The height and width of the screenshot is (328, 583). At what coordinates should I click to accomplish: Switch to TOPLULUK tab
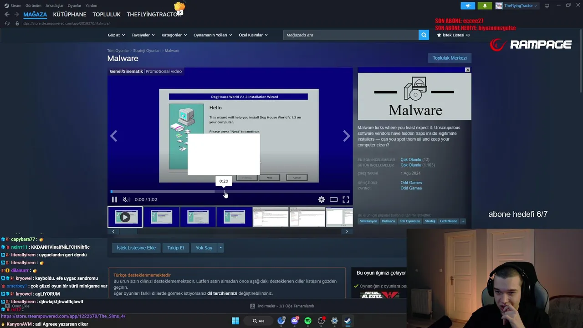pos(107,15)
